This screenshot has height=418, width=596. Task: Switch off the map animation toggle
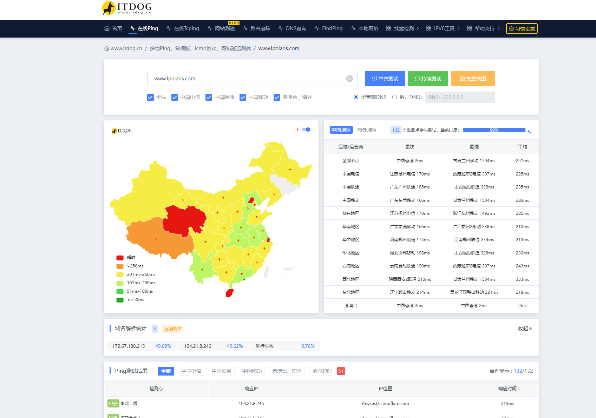306,130
